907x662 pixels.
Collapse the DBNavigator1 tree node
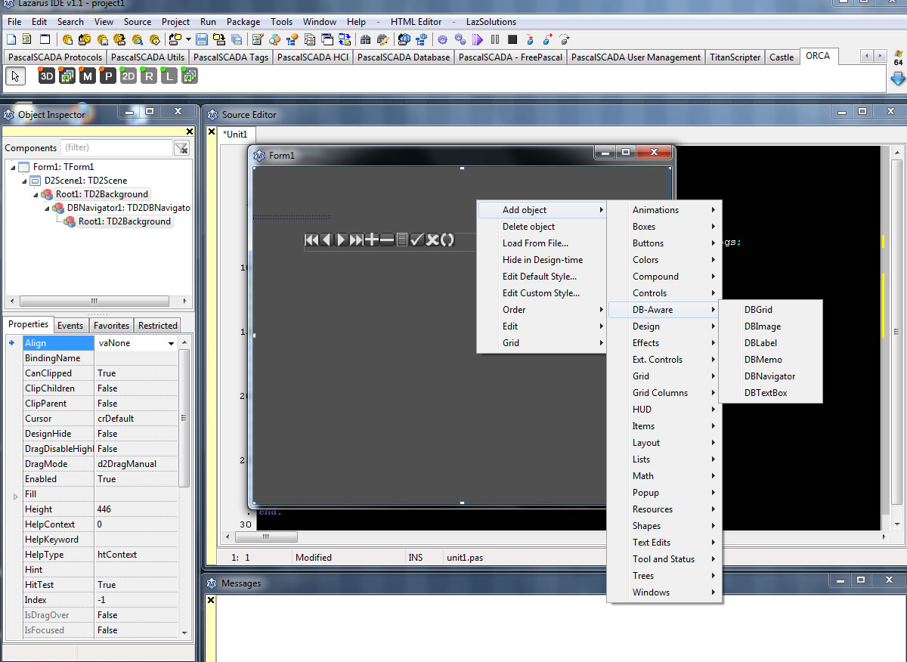(x=48, y=208)
